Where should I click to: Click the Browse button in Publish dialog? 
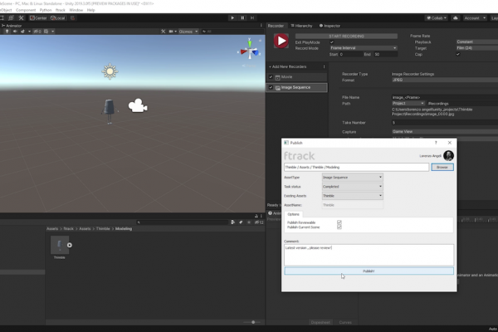coord(442,167)
